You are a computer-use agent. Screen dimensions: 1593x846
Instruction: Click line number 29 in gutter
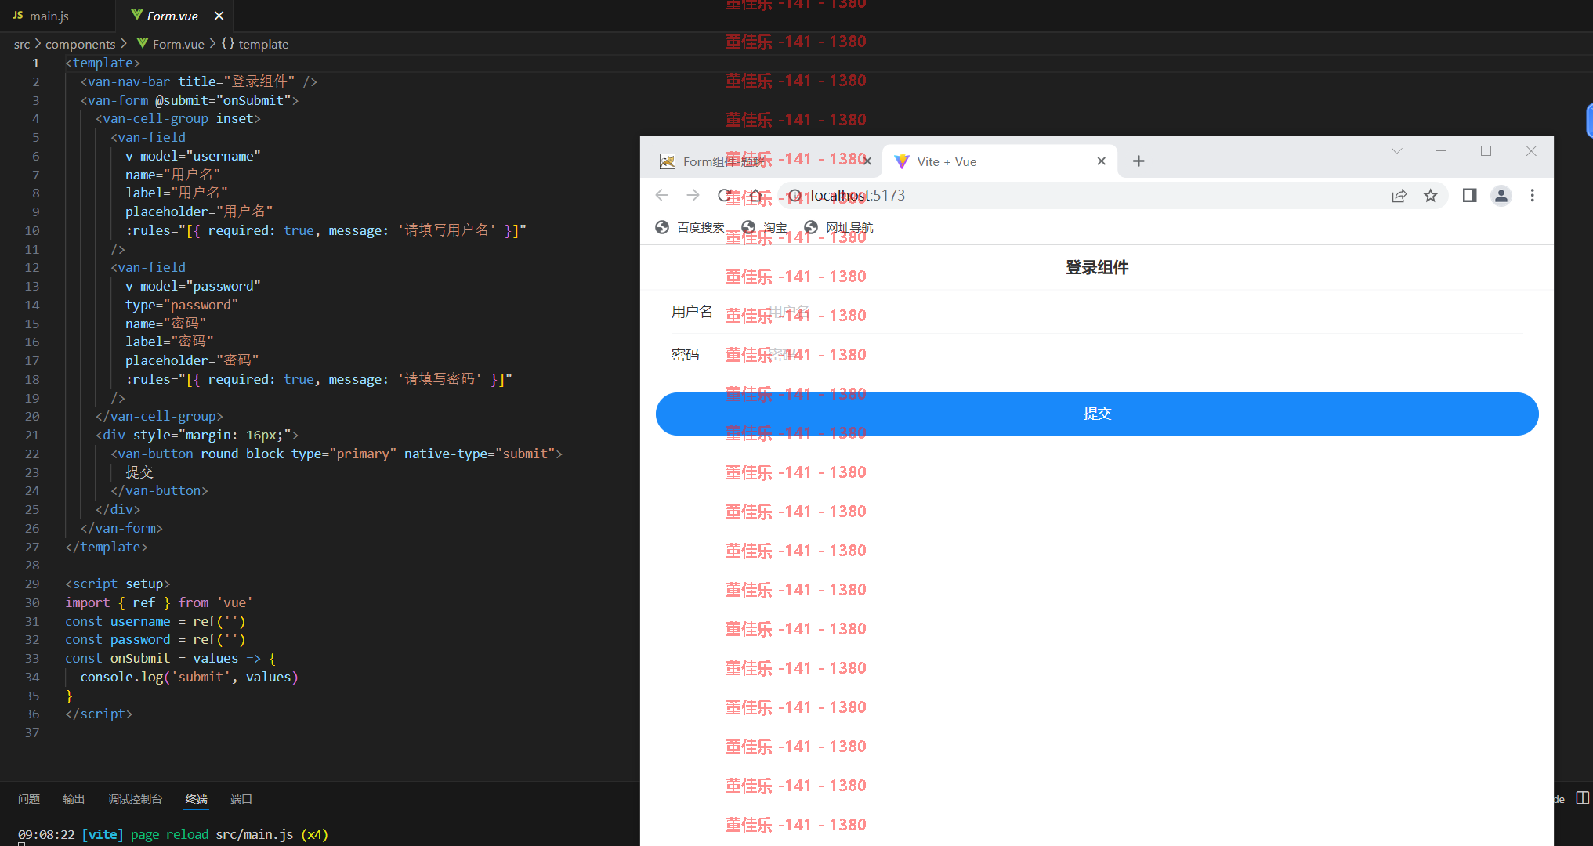[x=32, y=584]
